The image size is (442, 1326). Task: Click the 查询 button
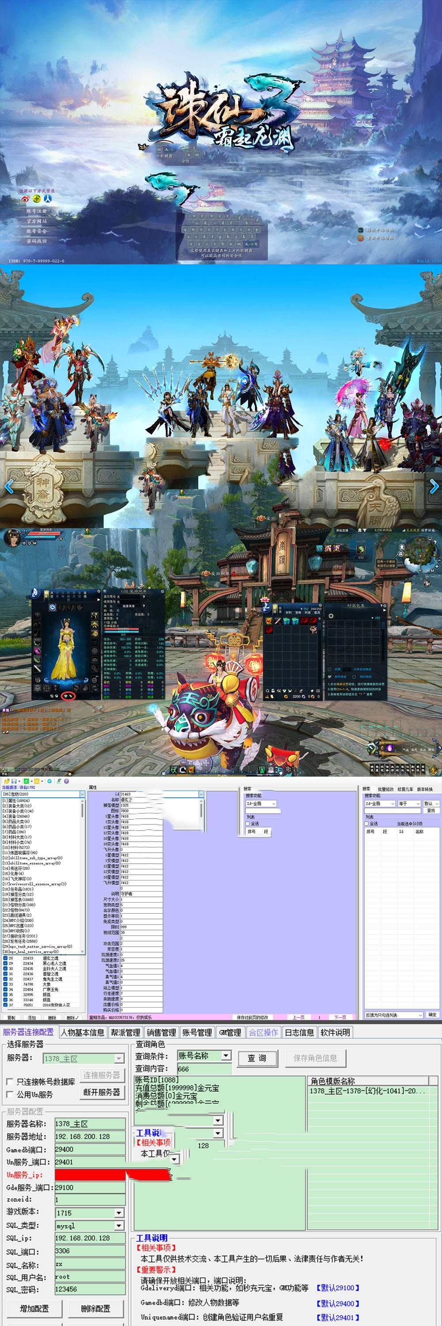pos(257,1058)
